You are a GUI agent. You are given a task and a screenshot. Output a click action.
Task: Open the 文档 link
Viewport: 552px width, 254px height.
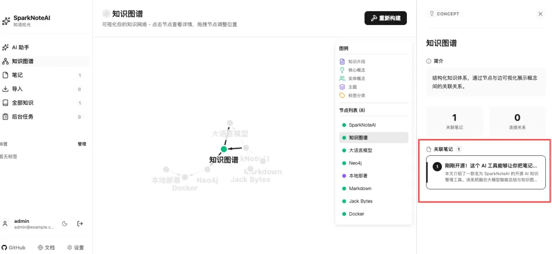click(x=46, y=248)
